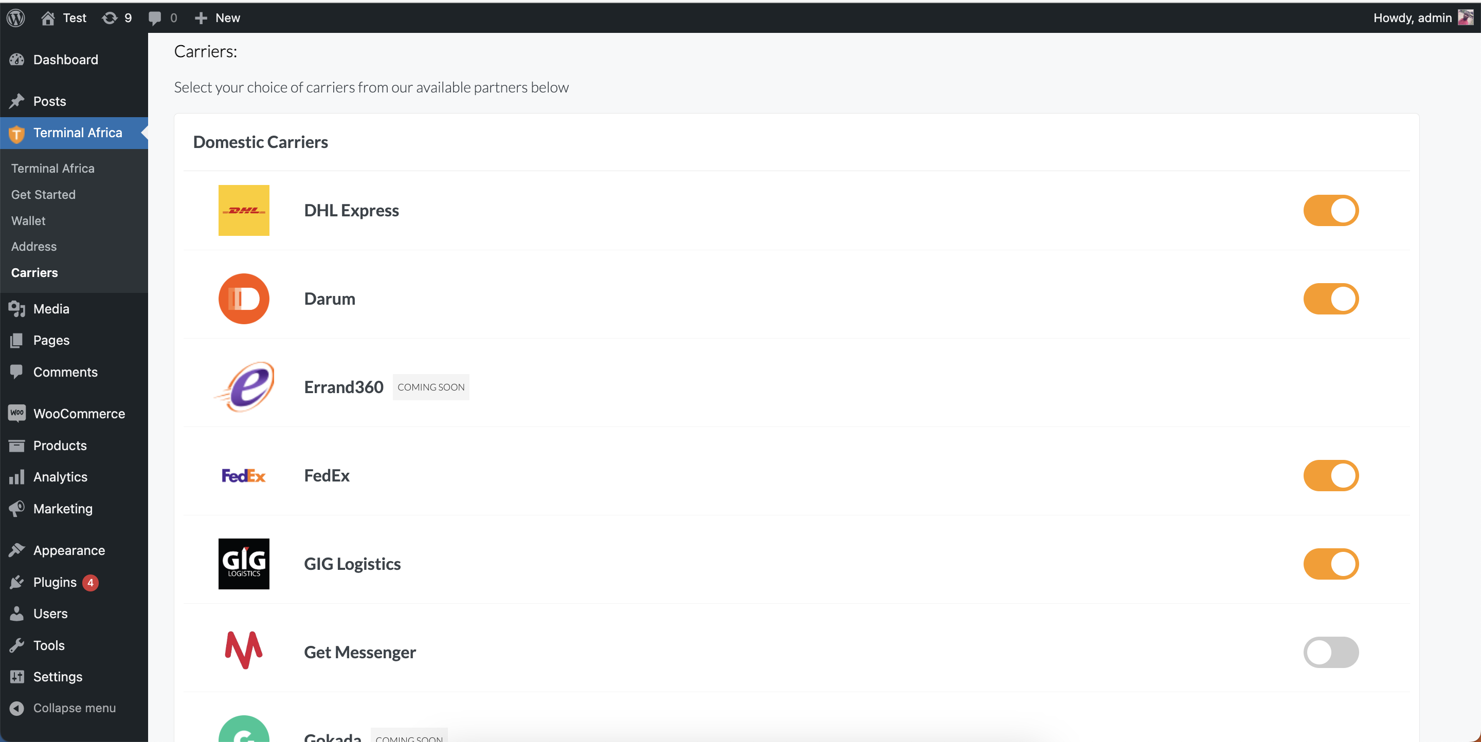Expand the WooCommerce sidebar menu
The image size is (1481, 742).
[79, 414]
